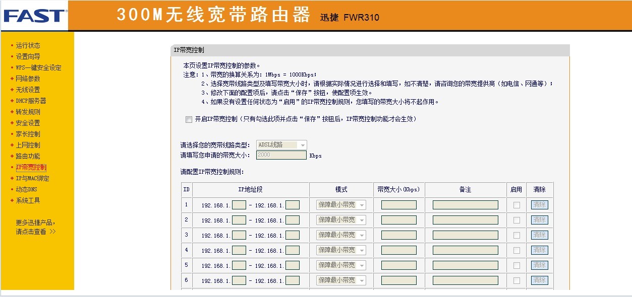Click the bandwidth size field showing 2000

281,155
